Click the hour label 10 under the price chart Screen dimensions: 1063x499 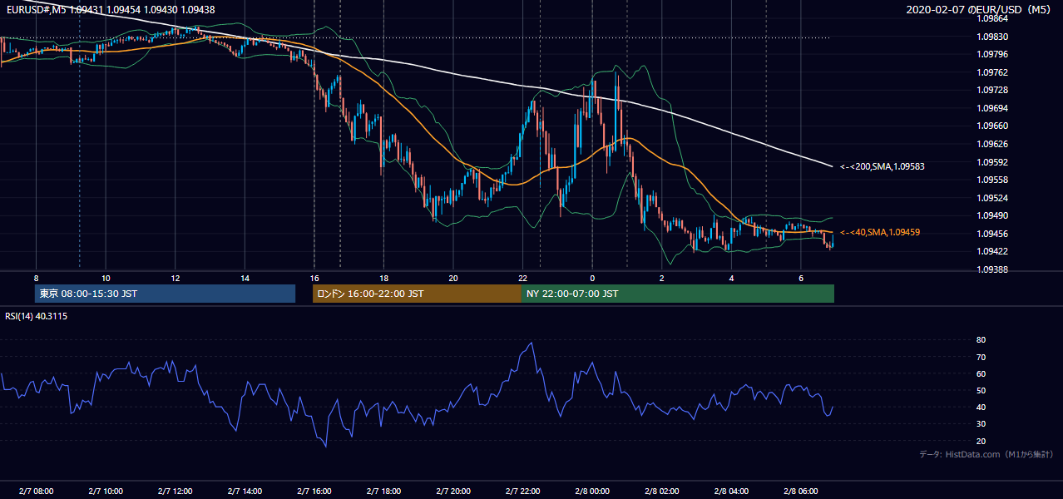tap(106, 278)
